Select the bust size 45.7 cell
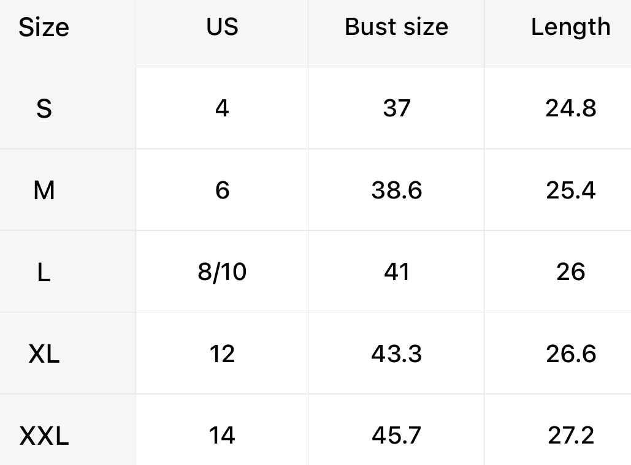The height and width of the screenshot is (465, 631). [396, 436]
